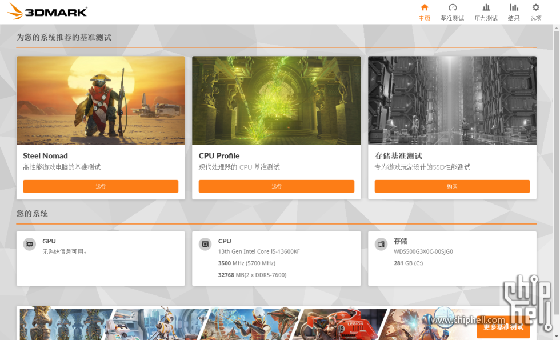Click the 3DMark logo

[47, 11]
